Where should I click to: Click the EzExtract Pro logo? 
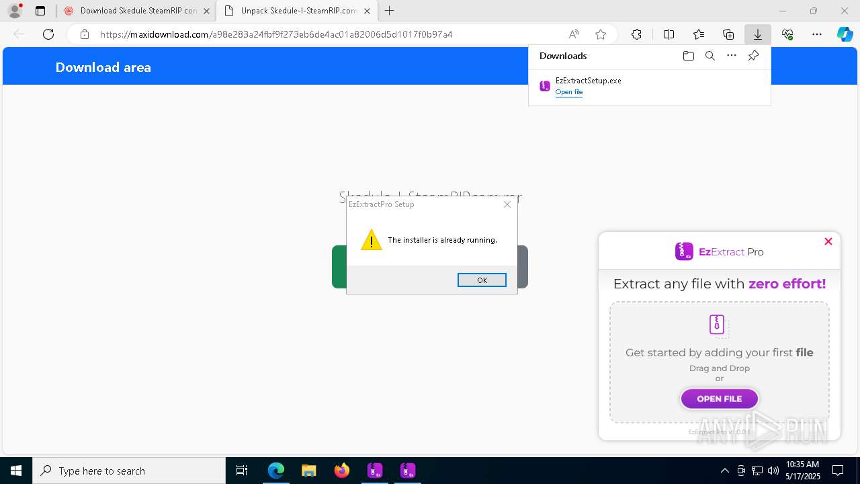pos(719,251)
